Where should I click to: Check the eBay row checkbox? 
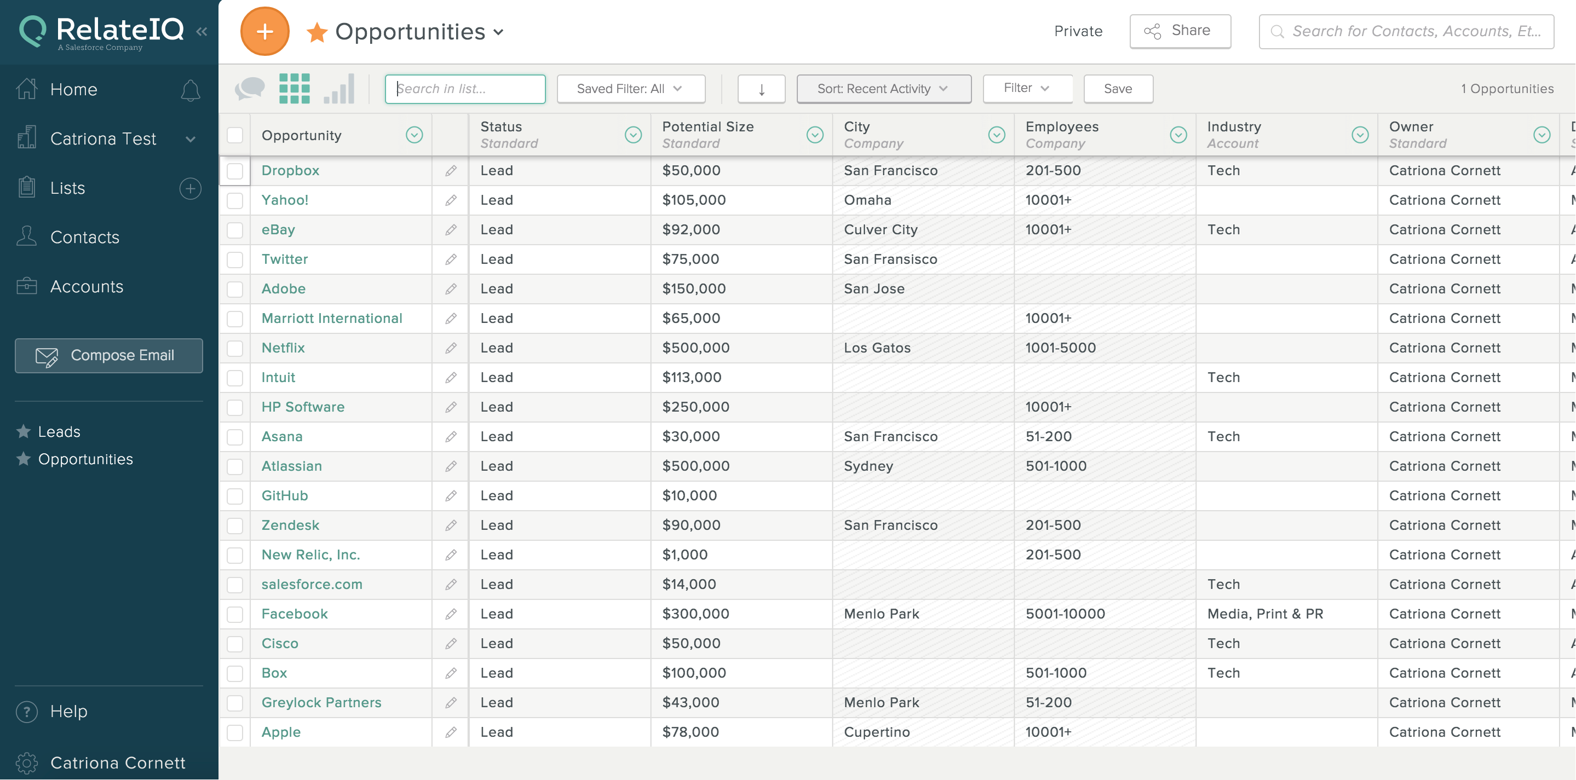(235, 230)
